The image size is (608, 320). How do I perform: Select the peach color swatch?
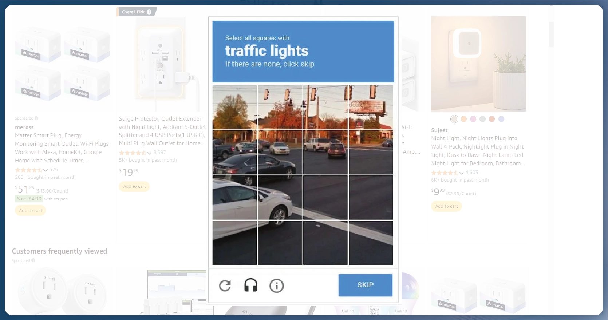pos(464,119)
